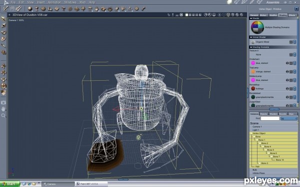The image size is (300, 187).
Task: Click the film clapper render room icon
Action: pyautogui.click(x=259, y=2)
